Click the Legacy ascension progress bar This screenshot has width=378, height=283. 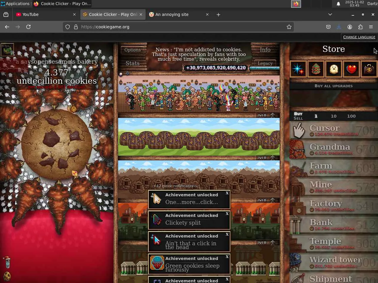265,68
